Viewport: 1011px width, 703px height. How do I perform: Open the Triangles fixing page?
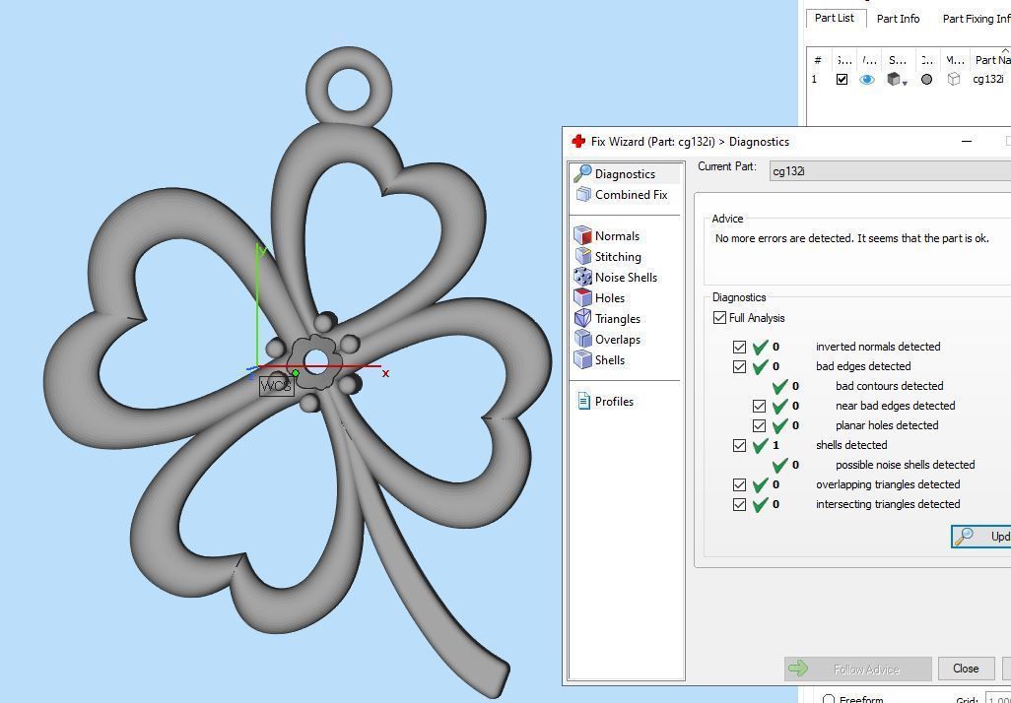[607, 318]
